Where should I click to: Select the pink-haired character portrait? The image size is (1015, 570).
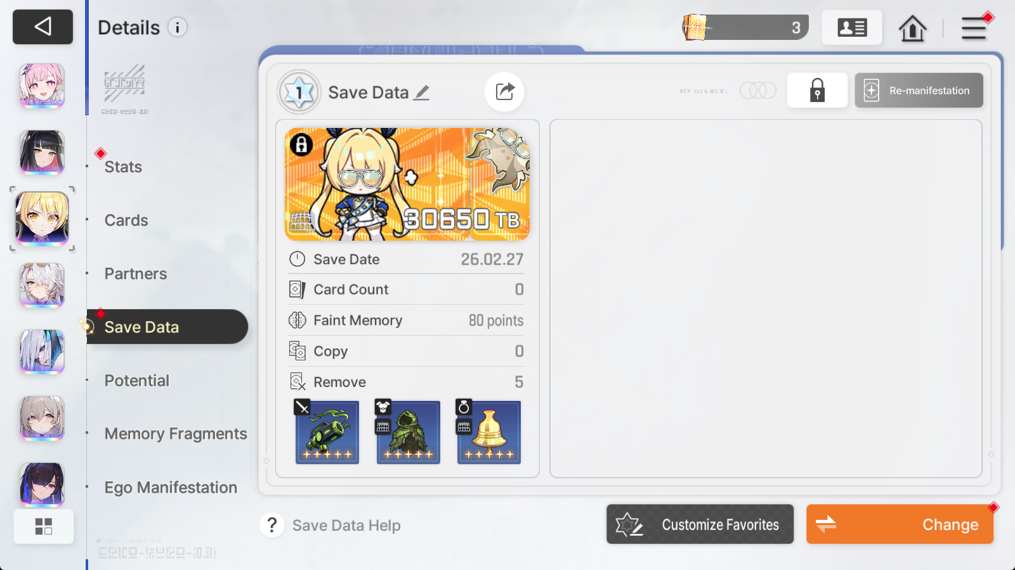(42, 85)
